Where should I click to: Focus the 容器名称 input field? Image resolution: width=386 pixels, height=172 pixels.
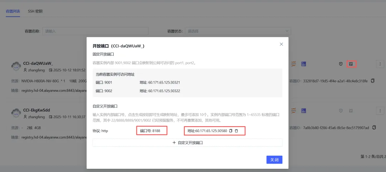95,31
